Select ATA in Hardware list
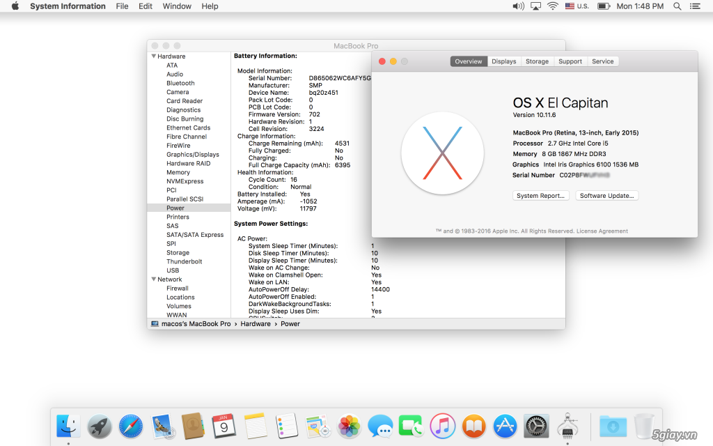Image resolution: width=713 pixels, height=446 pixels. tap(172, 65)
